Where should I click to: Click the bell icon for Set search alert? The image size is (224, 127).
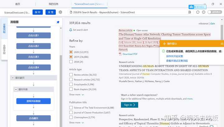[71, 30]
